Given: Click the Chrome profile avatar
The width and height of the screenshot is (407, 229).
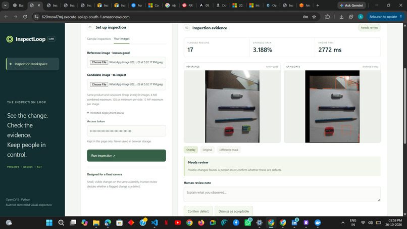Looking at the screenshot, I should click(361, 17).
